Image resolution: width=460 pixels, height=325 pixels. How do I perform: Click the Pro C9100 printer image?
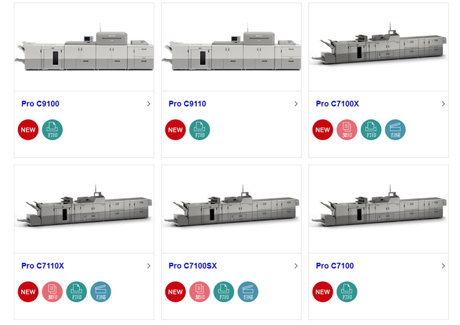(84, 47)
